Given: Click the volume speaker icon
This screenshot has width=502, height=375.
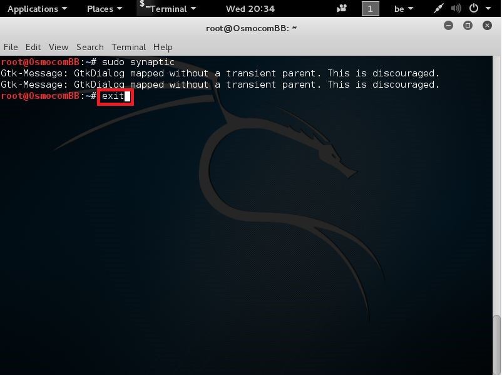Looking at the screenshot, I should click(456, 8).
